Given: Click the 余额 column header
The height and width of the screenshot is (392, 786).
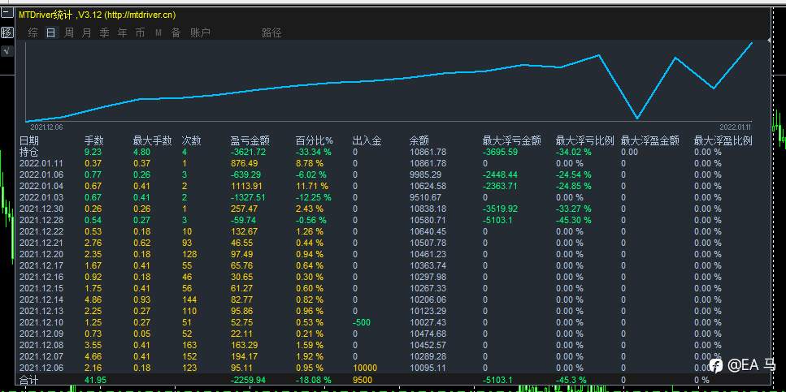Looking at the screenshot, I should (x=419, y=140).
